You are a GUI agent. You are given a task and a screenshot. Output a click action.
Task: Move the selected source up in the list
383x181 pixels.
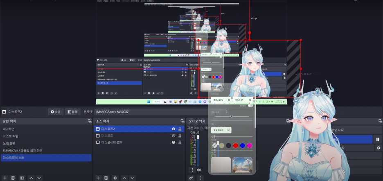(124, 178)
